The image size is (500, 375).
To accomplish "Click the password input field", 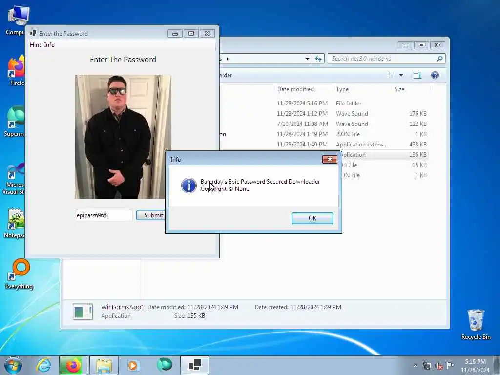I will [x=104, y=215].
